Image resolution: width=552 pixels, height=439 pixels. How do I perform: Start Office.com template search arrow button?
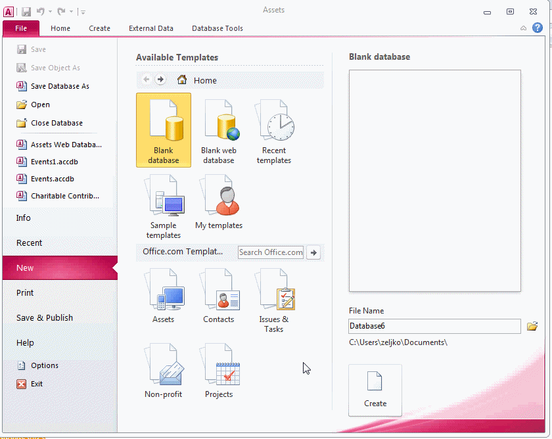[x=313, y=252]
